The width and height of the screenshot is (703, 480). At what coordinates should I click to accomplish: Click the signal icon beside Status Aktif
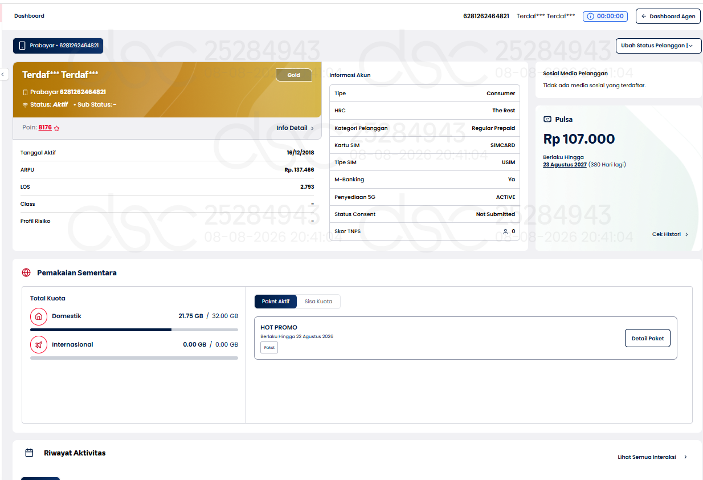coord(25,105)
